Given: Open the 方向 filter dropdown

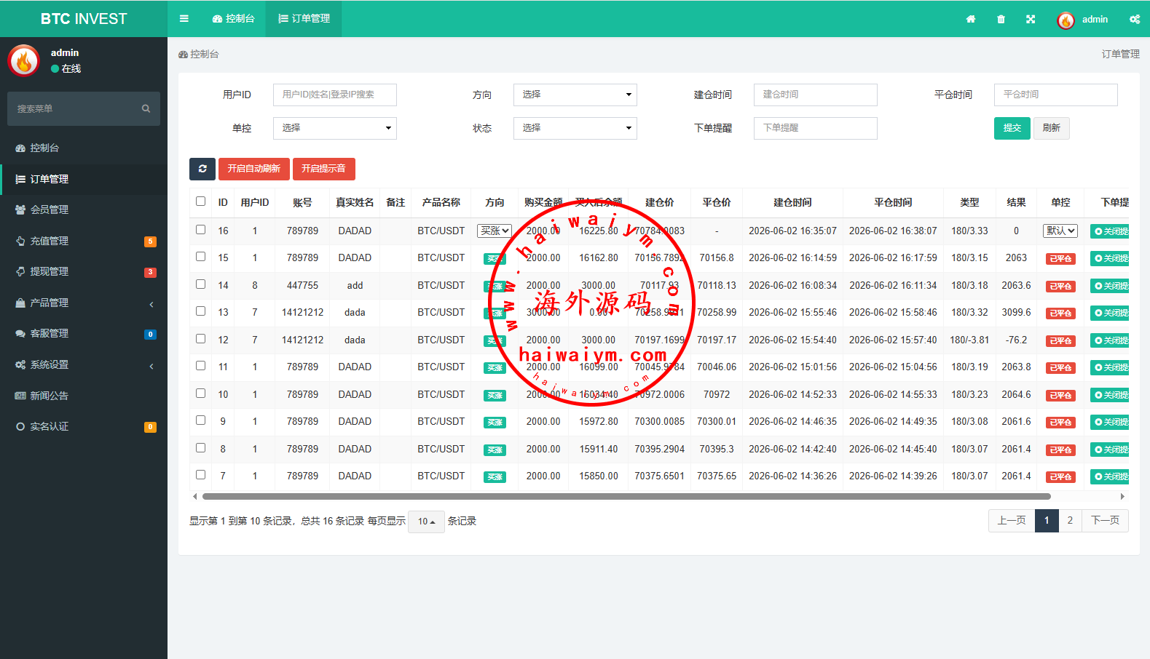Looking at the screenshot, I should [575, 95].
